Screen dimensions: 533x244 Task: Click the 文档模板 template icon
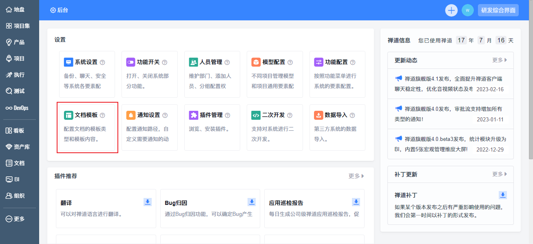[x=69, y=115]
